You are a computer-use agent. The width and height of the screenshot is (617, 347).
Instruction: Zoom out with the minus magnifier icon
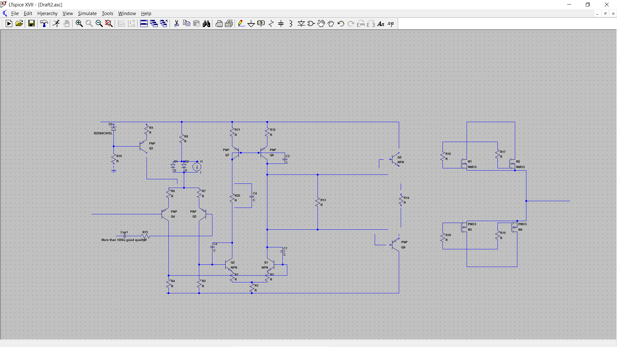pos(99,23)
